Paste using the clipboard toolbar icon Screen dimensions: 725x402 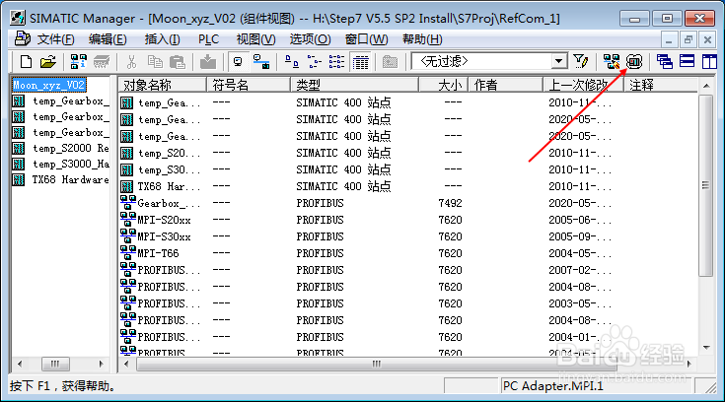click(x=178, y=61)
